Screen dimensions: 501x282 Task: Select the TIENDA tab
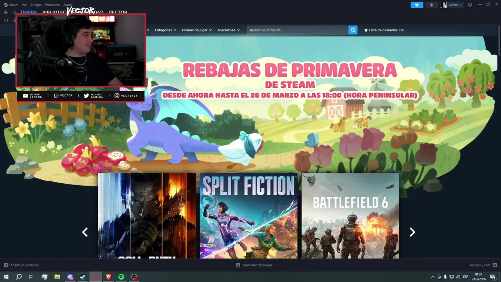point(29,12)
